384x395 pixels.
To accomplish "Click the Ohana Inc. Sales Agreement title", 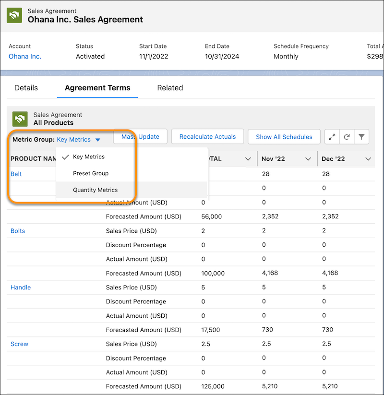I will point(85,20).
